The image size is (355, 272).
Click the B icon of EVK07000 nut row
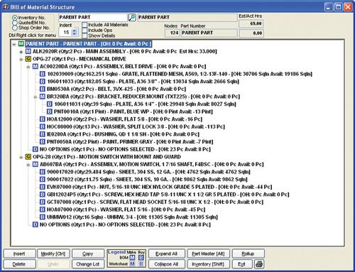[x=43, y=187]
